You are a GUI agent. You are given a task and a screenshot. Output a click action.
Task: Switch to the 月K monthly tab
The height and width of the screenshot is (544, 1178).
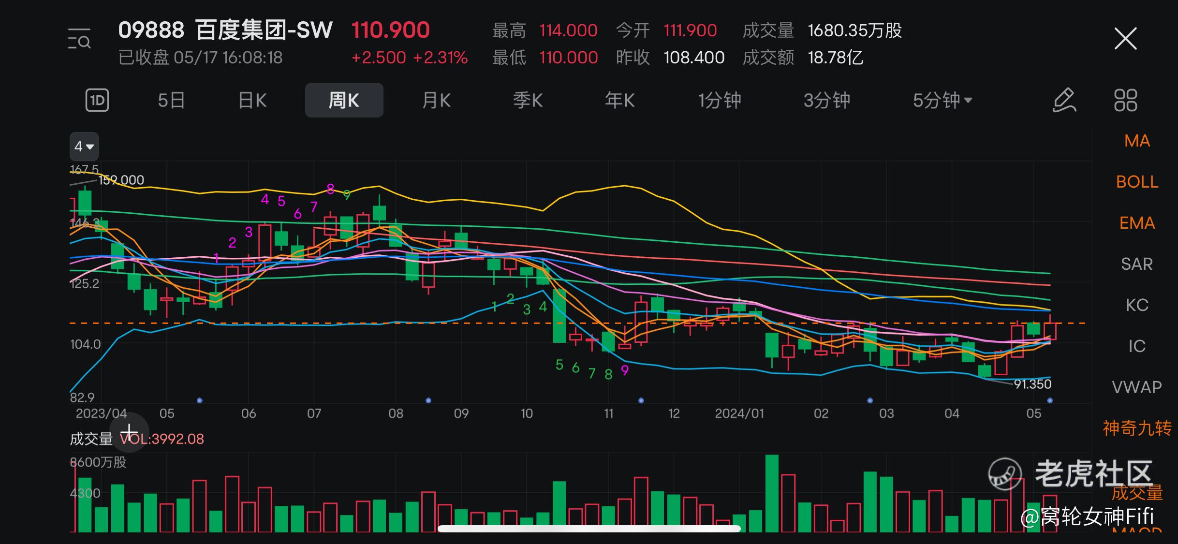click(x=436, y=101)
